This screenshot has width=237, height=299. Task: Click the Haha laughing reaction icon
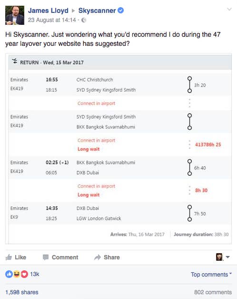tap(17, 274)
